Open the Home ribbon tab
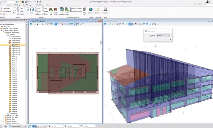 tap(2, 5)
